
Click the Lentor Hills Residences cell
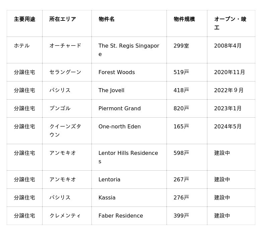pyautogui.click(x=128, y=157)
